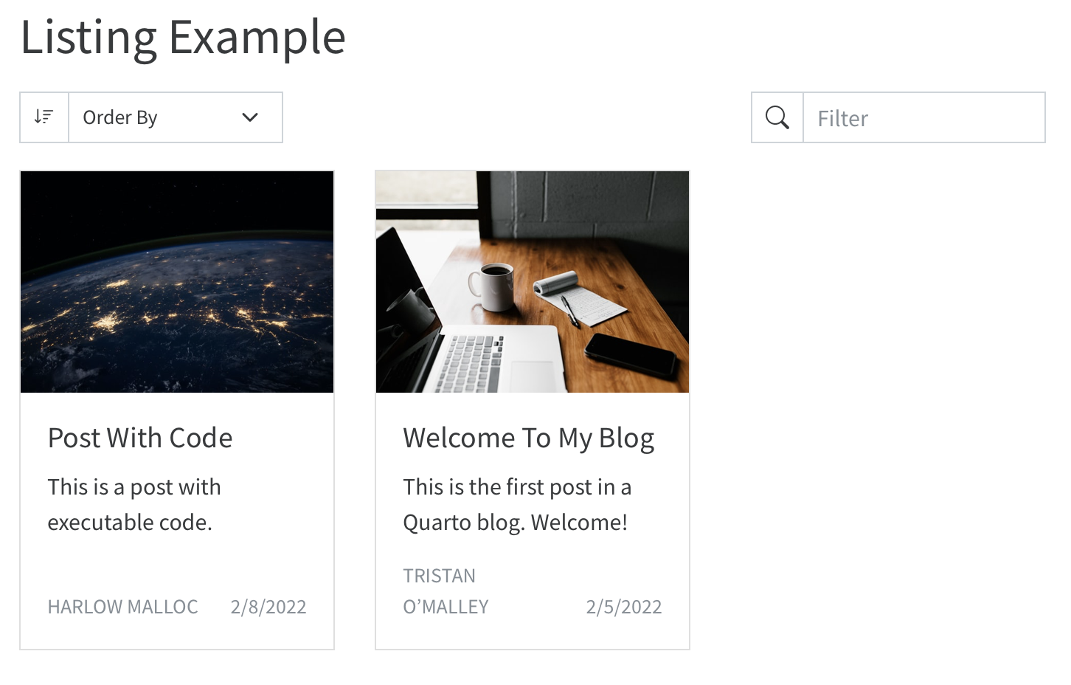
Task: Open the Order By dropdown
Action: coord(176,117)
